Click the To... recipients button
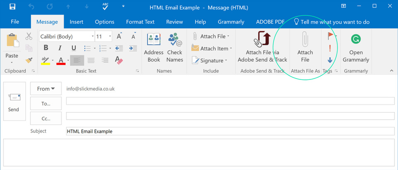This screenshot has height=170, width=398. click(x=46, y=103)
